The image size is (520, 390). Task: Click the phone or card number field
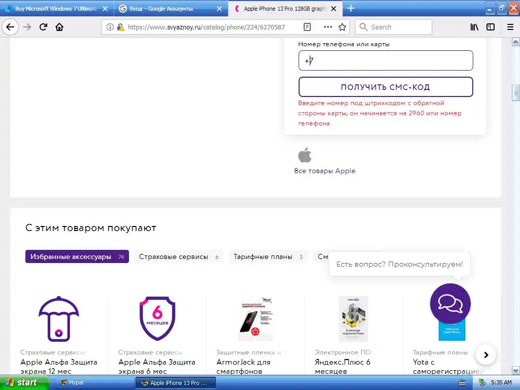coord(386,60)
